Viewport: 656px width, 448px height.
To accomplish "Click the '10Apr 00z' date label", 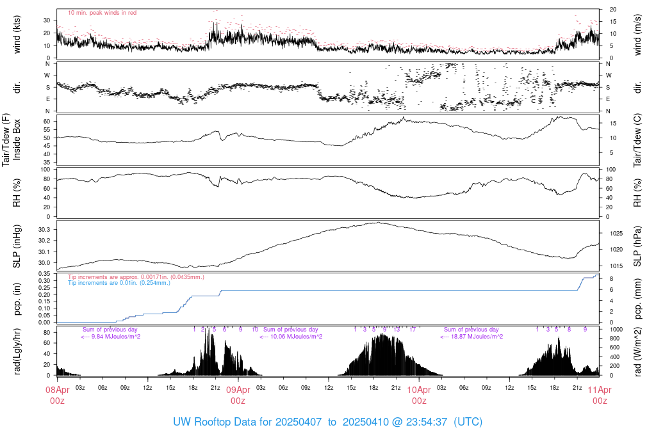I will click(x=419, y=396).
